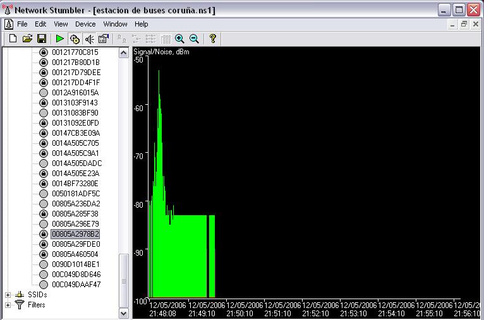Viewport: 484px width, 320px height.
Task: Open the Window menu
Action: point(115,24)
